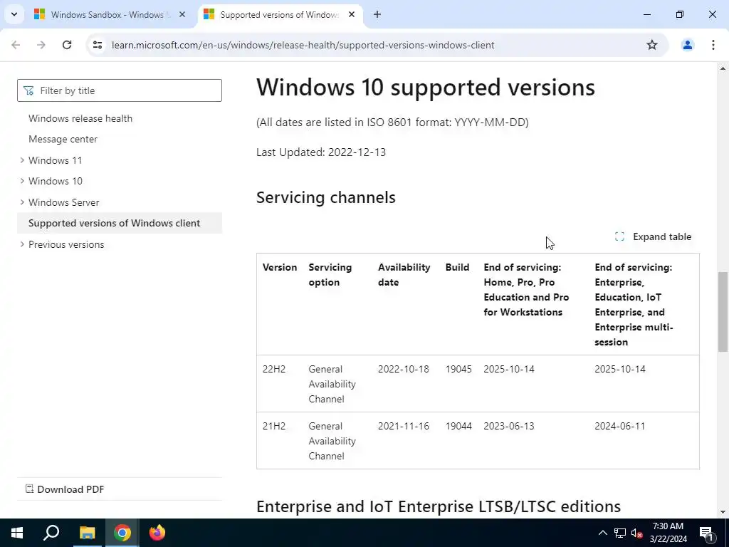Click the Expand table bracket icon
Screen dimensions: 729x547
coord(619,236)
